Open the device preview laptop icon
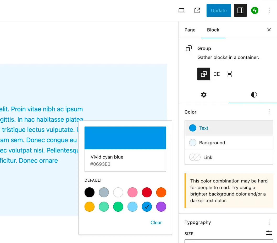Screen dimensions: 277x243 [181, 10]
